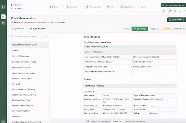Click the Roles Borrower value

(x=154, y=113)
